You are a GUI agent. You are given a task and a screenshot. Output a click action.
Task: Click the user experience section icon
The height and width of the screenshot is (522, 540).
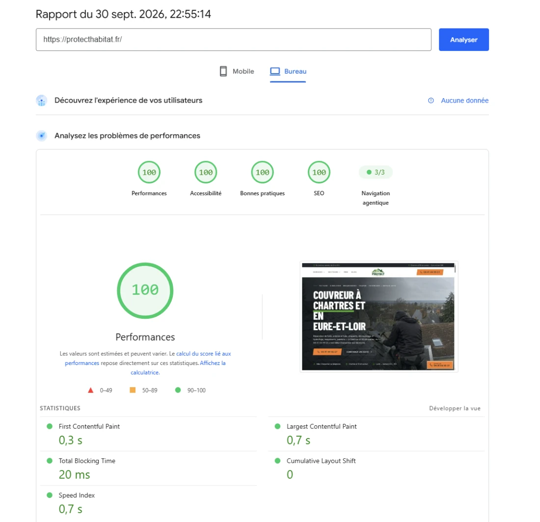[x=42, y=101]
